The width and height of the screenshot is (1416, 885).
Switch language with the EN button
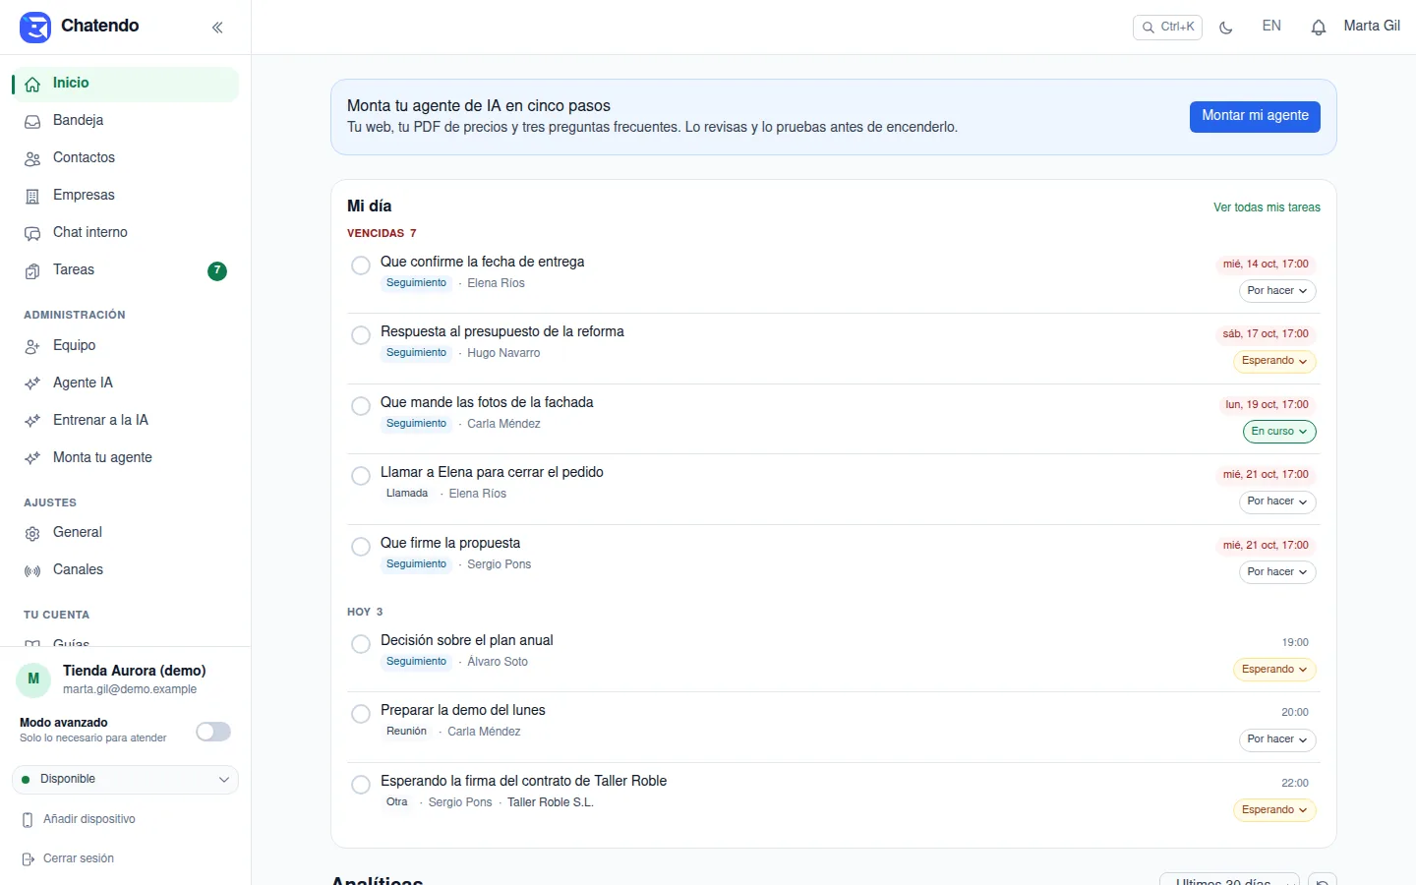point(1271,27)
